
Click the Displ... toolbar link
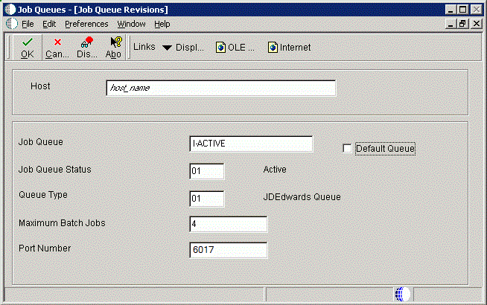[190, 48]
